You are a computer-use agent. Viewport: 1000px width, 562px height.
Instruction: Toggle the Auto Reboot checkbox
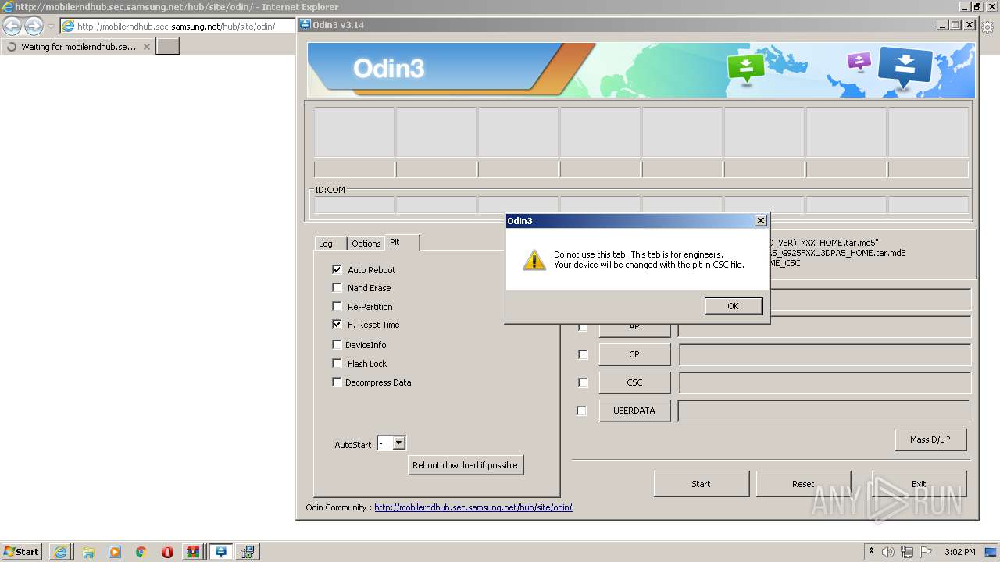337,269
